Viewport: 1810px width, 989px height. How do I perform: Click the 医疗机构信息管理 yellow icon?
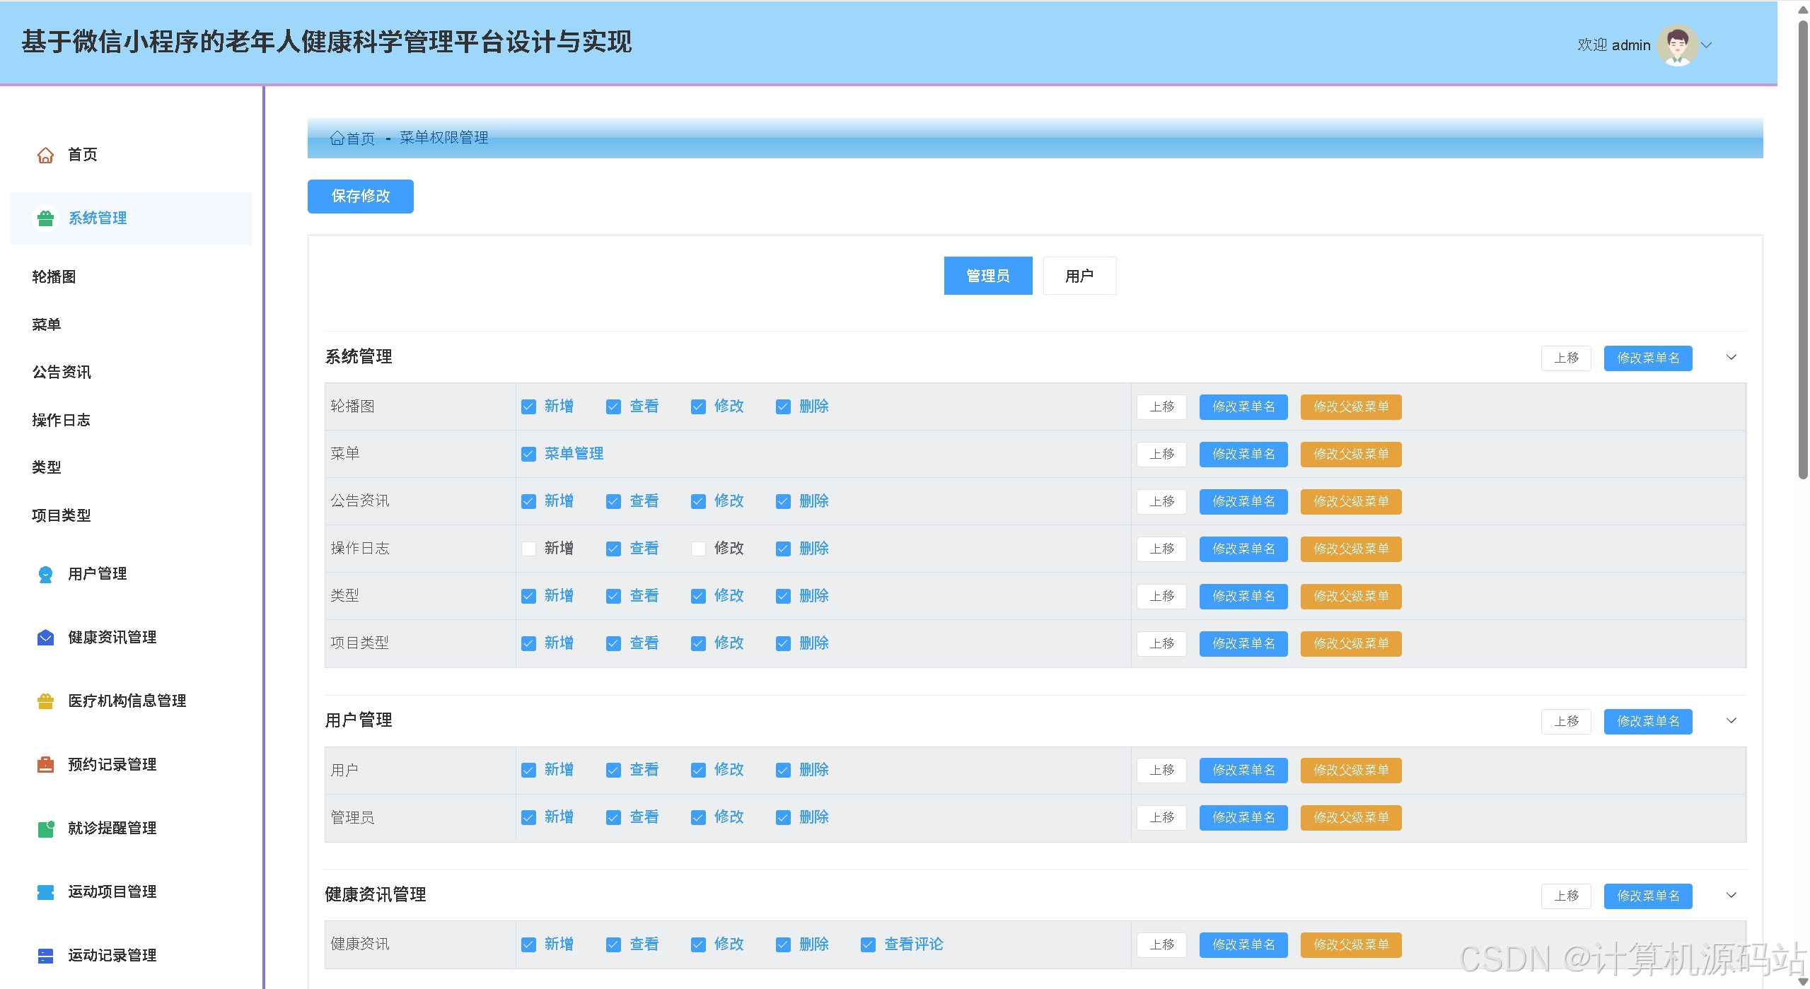[x=45, y=701]
